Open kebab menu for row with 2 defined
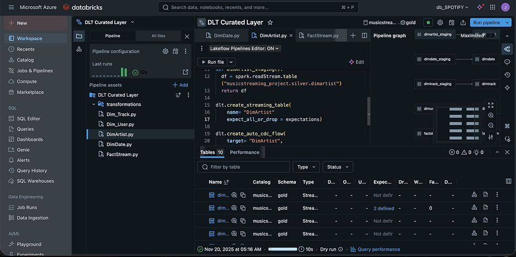 pyautogui.click(x=497, y=208)
